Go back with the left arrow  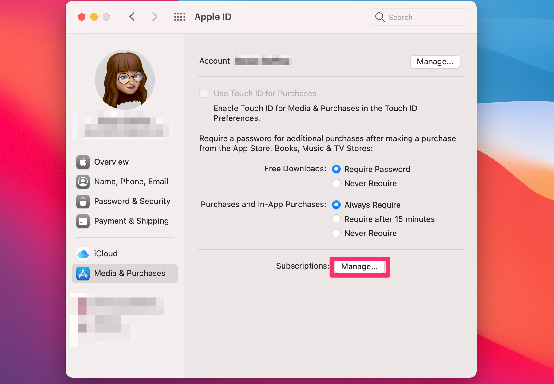click(132, 17)
